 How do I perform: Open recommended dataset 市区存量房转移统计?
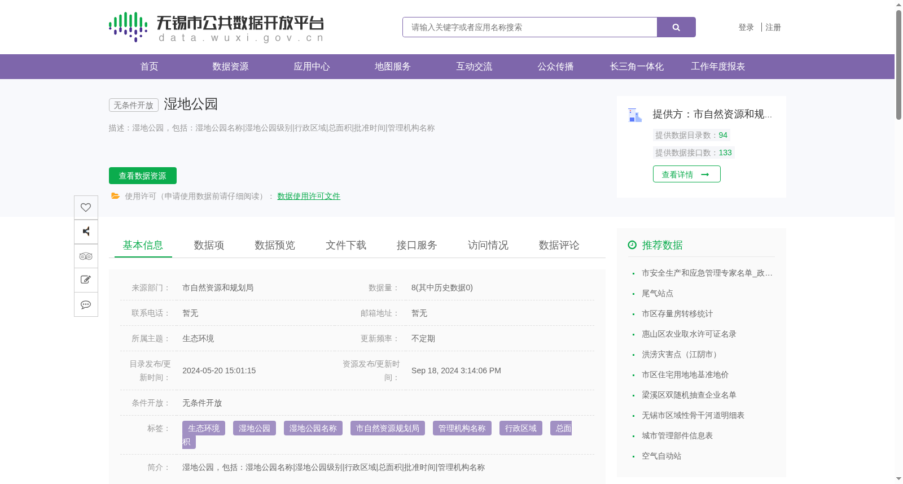677,313
